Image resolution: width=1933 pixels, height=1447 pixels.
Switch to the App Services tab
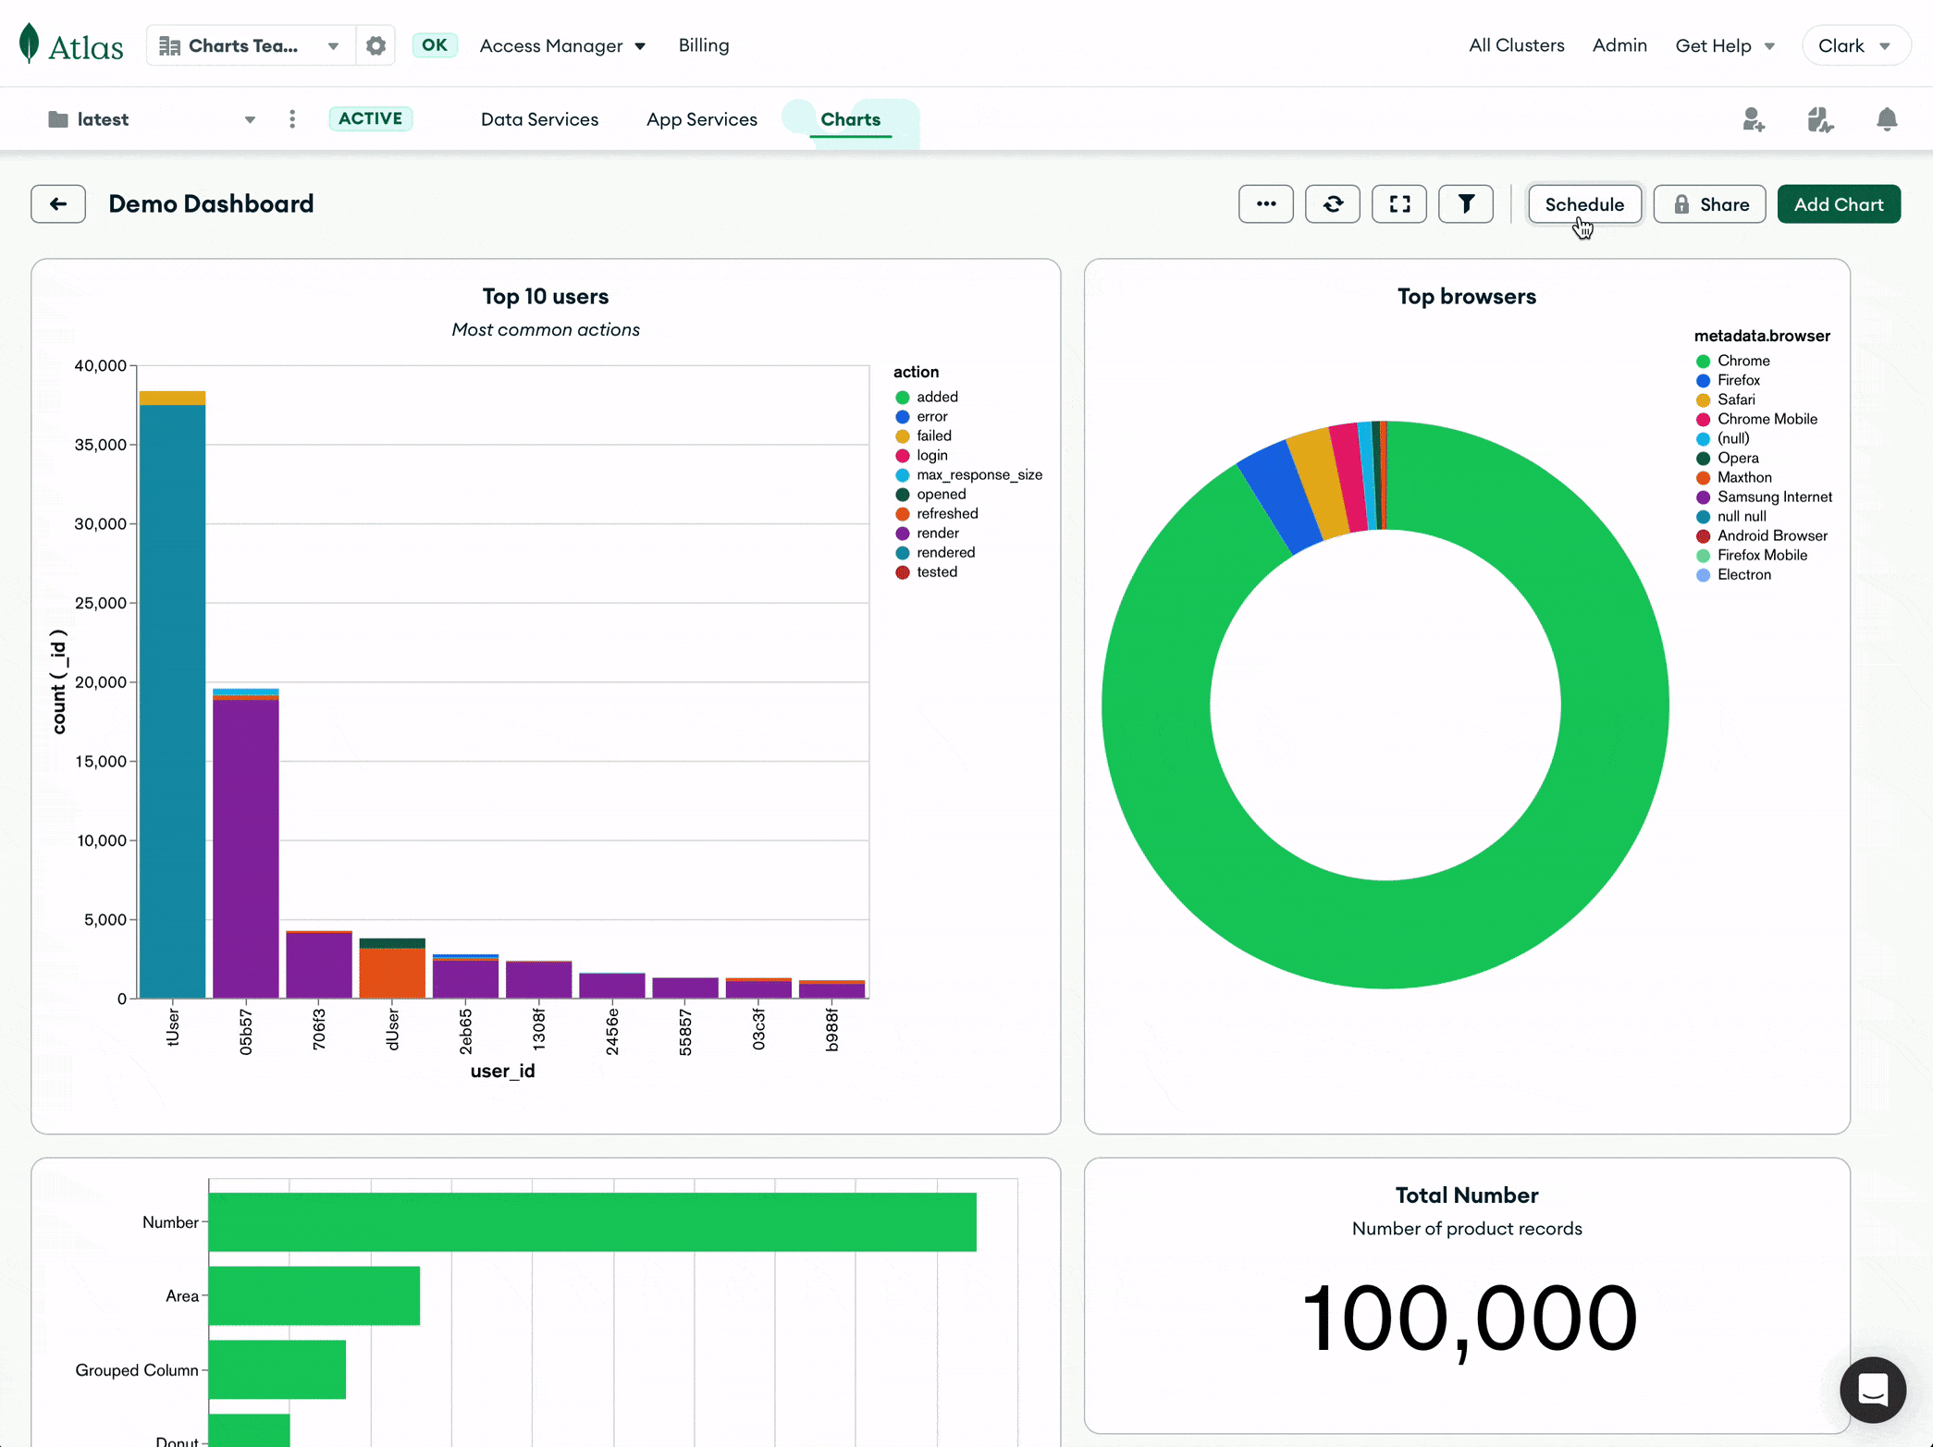(701, 119)
